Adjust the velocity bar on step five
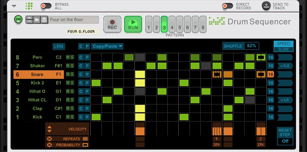307x152 pixels. (x=140, y=129)
